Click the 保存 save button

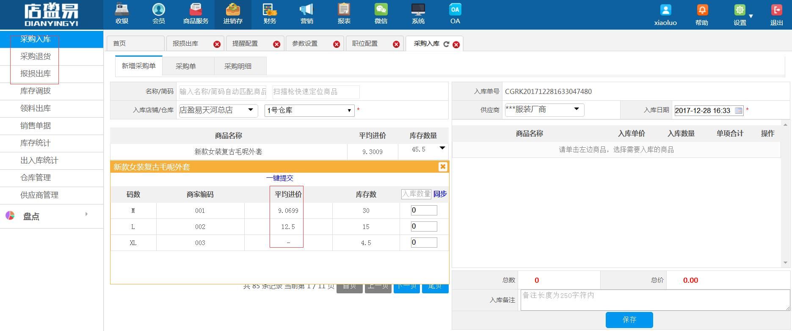coord(629,320)
